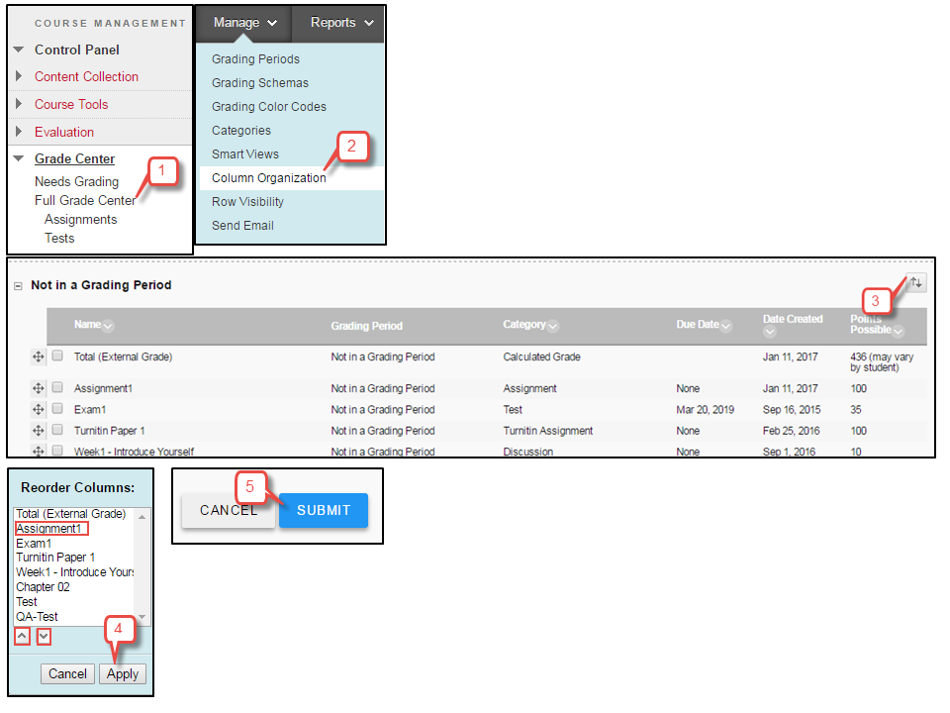Image resolution: width=950 pixels, height=713 pixels.
Task: Check the Assignment1 row checkbox
Action: [x=57, y=387]
